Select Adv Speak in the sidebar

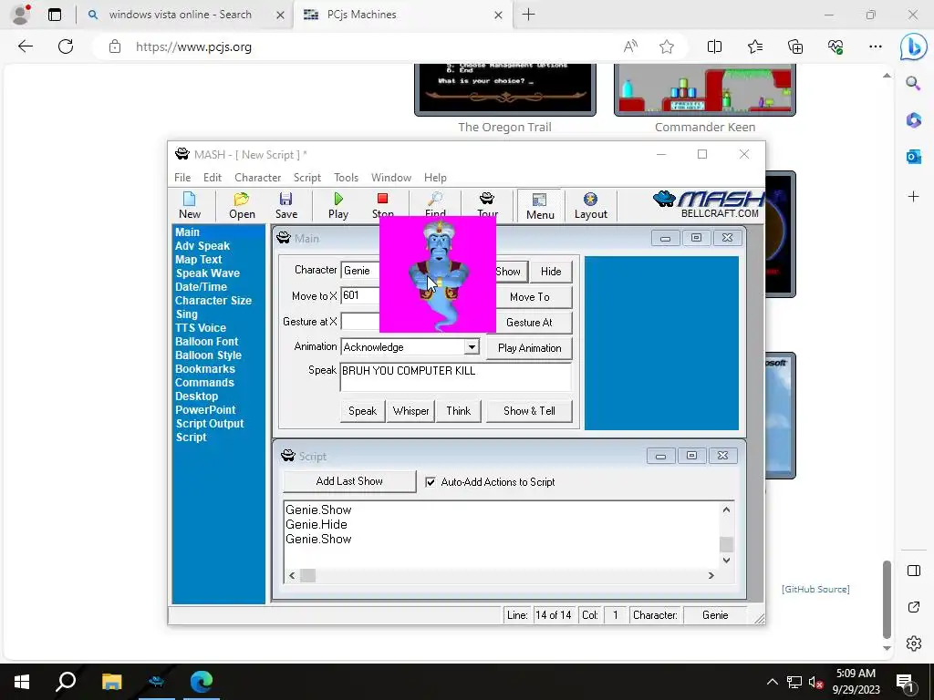pyautogui.click(x=202, y=246)
